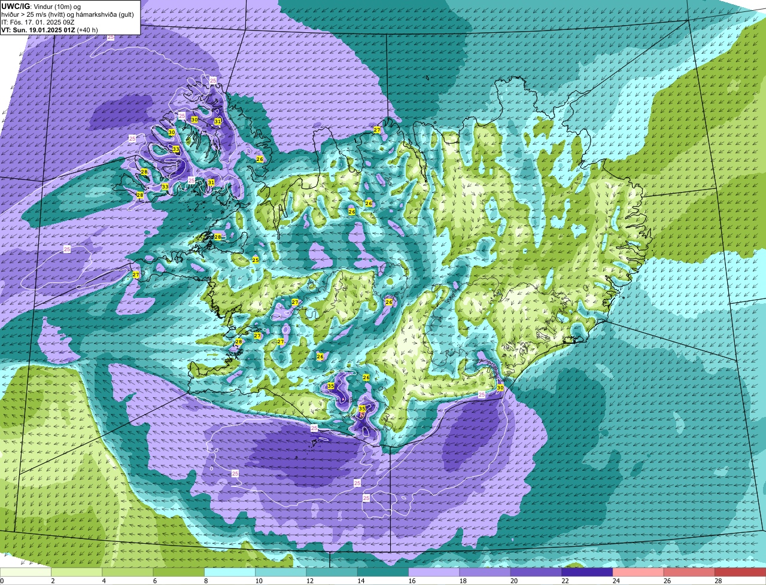Click the 26–28 m/s legend color box

pyautogui.click(x=690, y=572)
